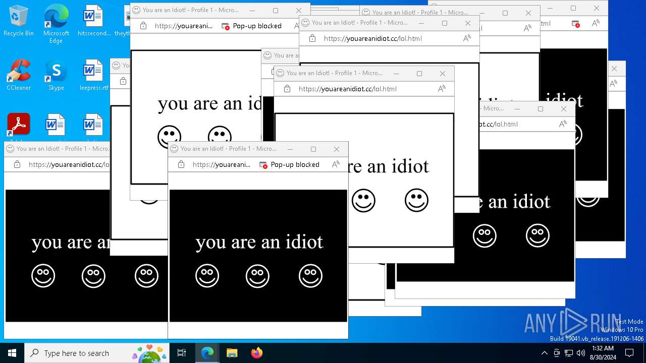Click the URL in the bottom-left window address bar
Image resolution: width=646 pixels, height=363 pixels.
click(x=69, y=164)
